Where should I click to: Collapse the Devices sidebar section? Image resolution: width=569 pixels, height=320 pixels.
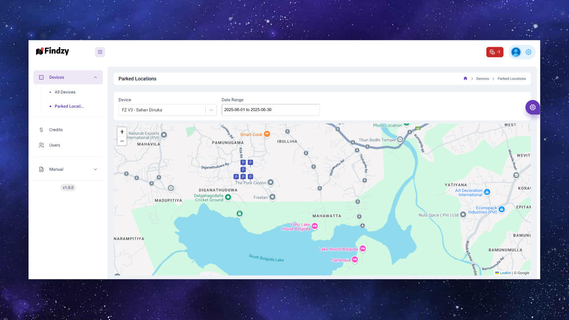[95, 77]
